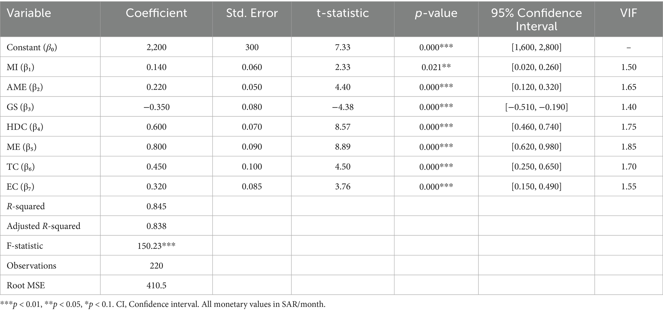
Task: Select the t-statistic column header
Action: (x=343, y=13)
